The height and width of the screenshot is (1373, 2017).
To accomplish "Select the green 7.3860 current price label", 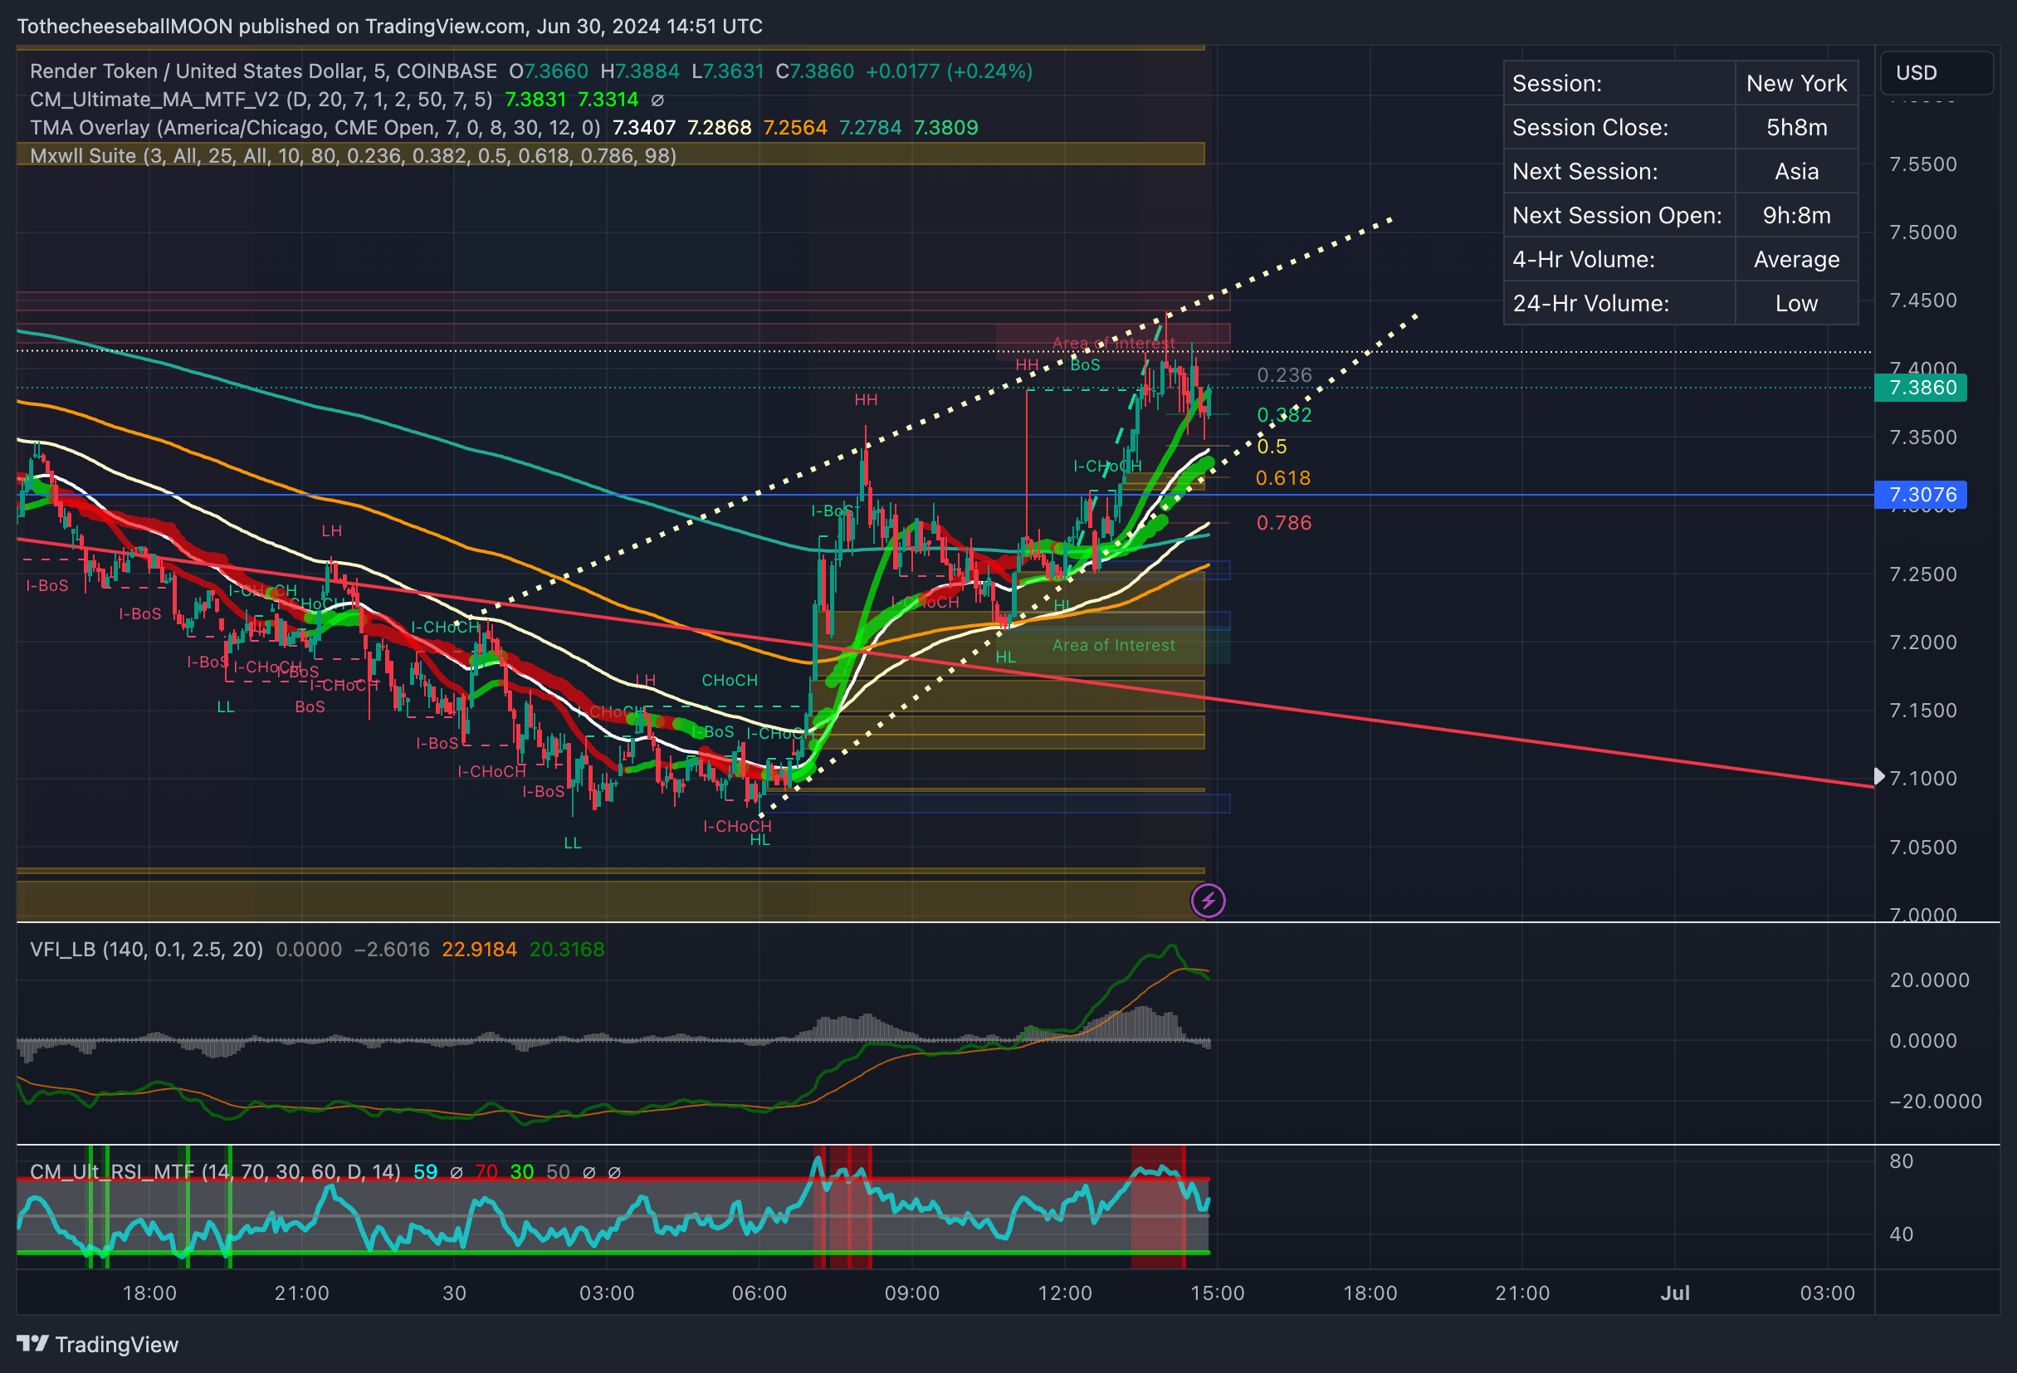I will click(1920, 387).
